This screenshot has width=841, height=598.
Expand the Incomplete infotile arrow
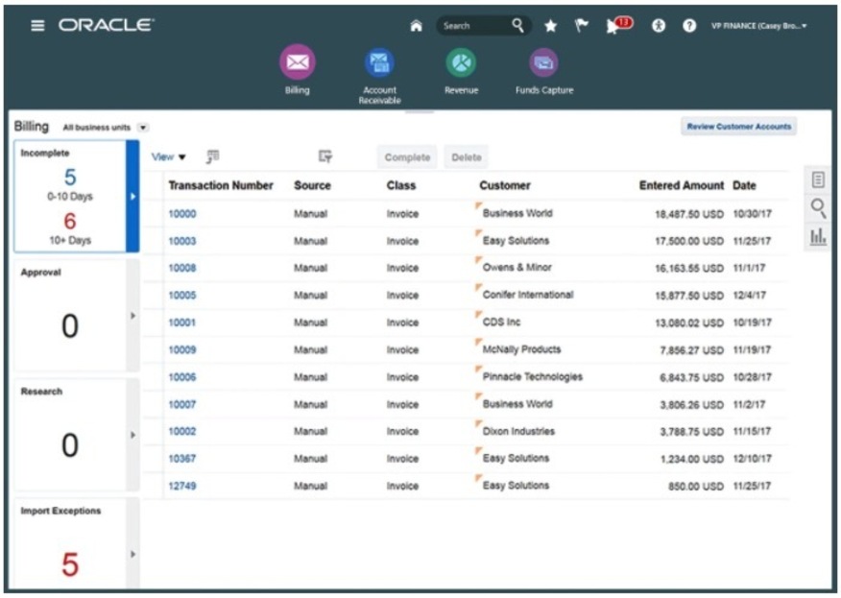coord(132,197)
